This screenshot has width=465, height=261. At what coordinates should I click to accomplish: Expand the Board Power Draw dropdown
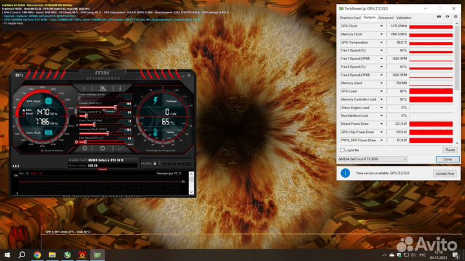(382, 124)
